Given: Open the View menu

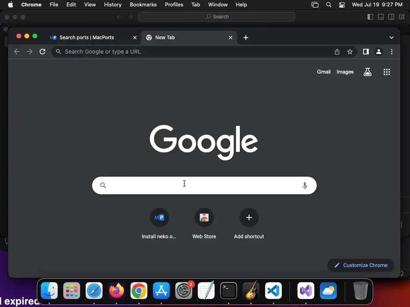Looking at the screenshot, I should [90, 4].
